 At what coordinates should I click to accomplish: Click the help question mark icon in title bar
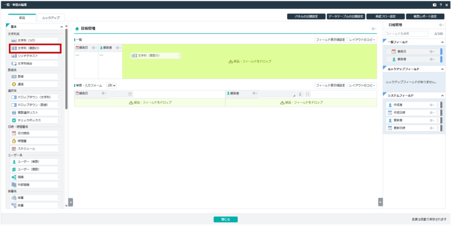440,4
